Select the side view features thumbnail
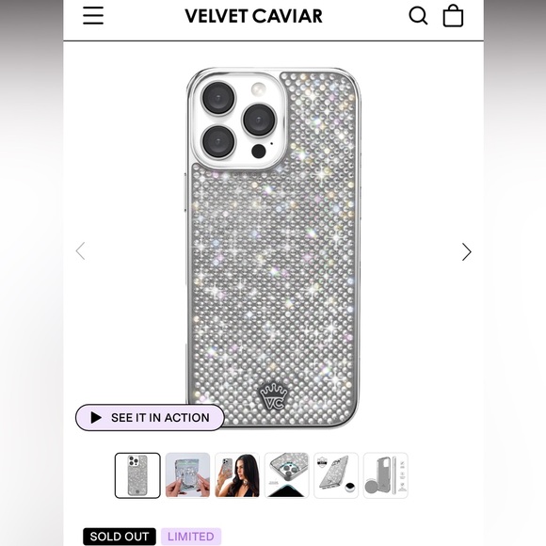The image size is (546, 546). click(385, 475)
